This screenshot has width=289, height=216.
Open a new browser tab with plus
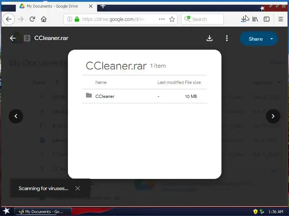103,6
